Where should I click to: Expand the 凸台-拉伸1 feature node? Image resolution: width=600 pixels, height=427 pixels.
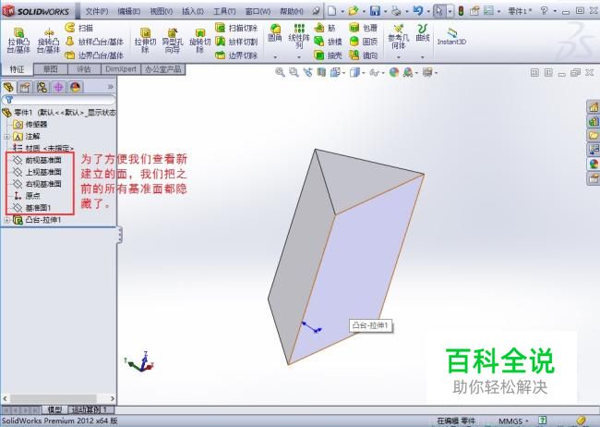pos(6,220)
